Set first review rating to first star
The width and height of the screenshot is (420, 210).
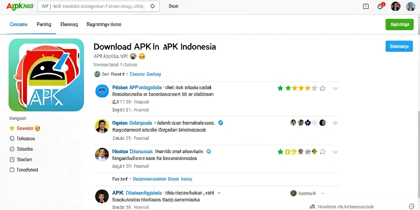(x=280, y=88)
